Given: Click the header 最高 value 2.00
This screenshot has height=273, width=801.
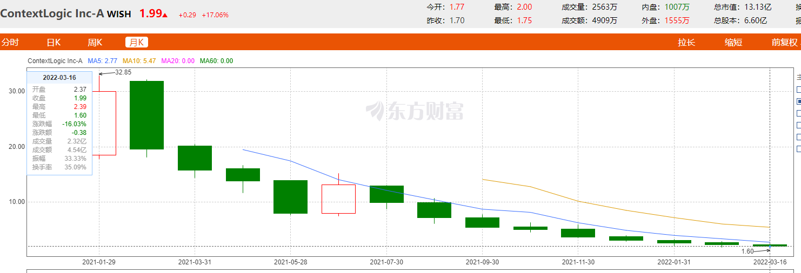Looking at the screenshot, I should click(524, 7).
